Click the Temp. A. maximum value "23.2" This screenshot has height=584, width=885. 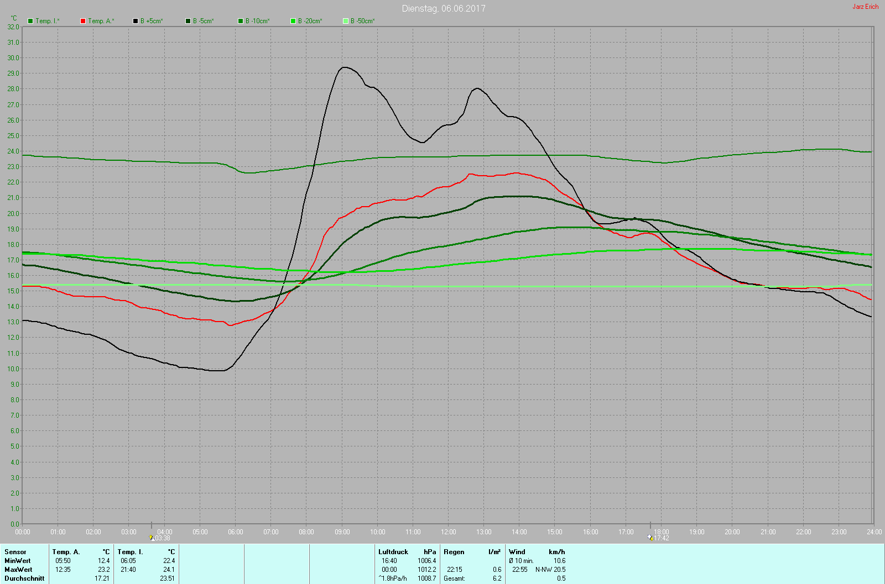[x=104, y=570]
